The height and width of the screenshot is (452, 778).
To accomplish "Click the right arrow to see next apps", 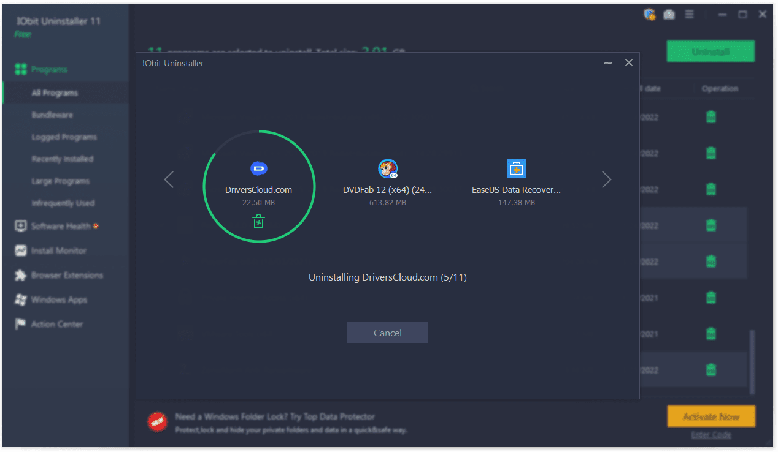I will click(x=606, y=179).
